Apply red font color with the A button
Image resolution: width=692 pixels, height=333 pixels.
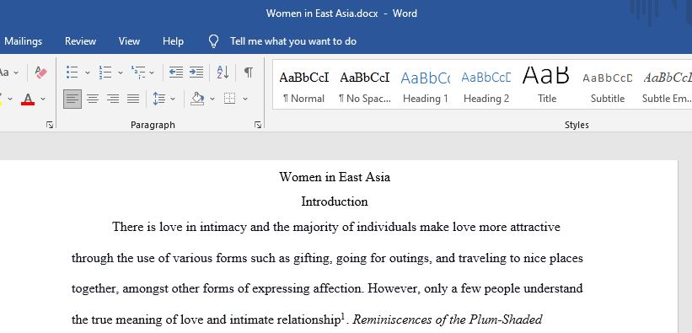[x=28, y=99]
